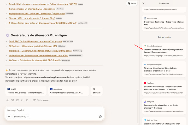
Task: Click the plus attachment button
Action: tap(9, 117)
